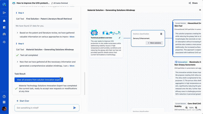Screen dimensions: 203x114
Task: Click the chat panel scrollbar
Action: [85, 84]
